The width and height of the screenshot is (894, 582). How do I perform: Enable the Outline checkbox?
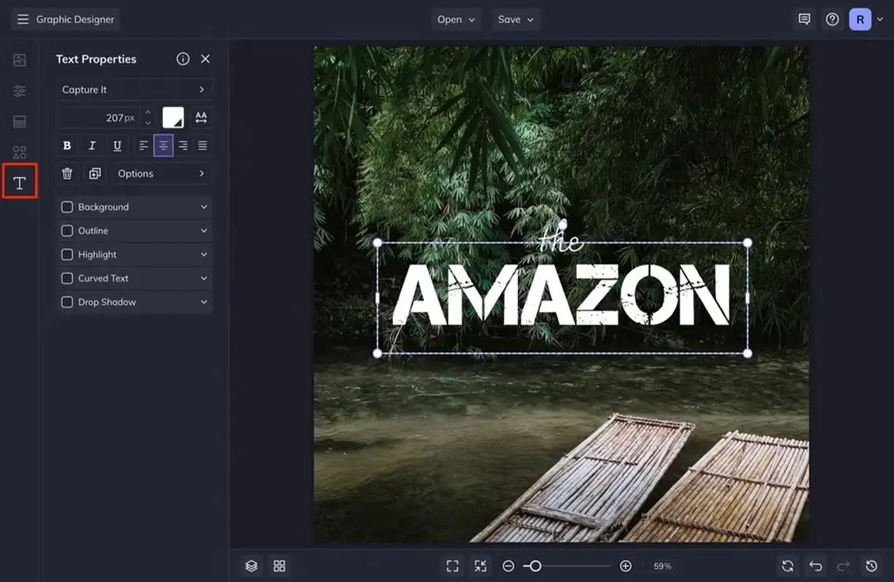tap(67, 231)
